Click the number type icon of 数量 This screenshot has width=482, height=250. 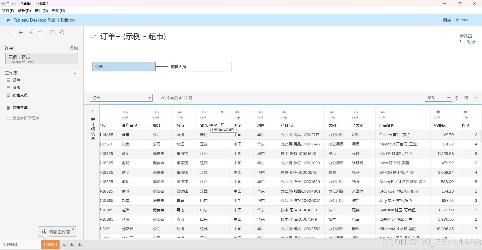[465, 112]
